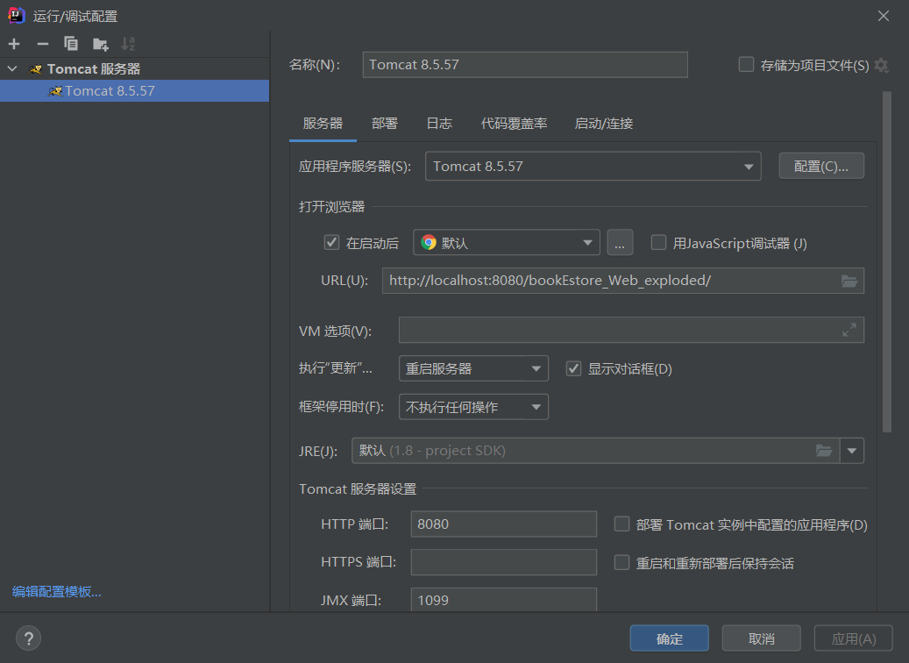Viewport: 909px width, 663px height.
Task: Open the 不执行任何操作 frame deactivation dropdown
Action: tap(473, 407)
